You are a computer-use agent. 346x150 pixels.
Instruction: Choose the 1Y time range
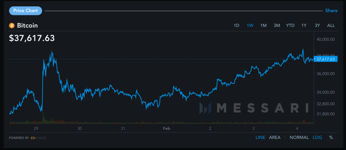pyautogui.click(x=304, y=25)
